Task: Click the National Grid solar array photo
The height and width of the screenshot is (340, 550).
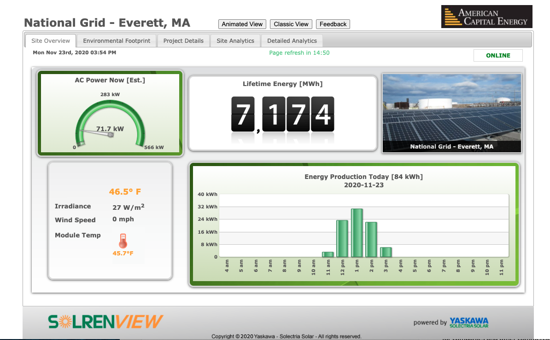Action: click(452, 113)
